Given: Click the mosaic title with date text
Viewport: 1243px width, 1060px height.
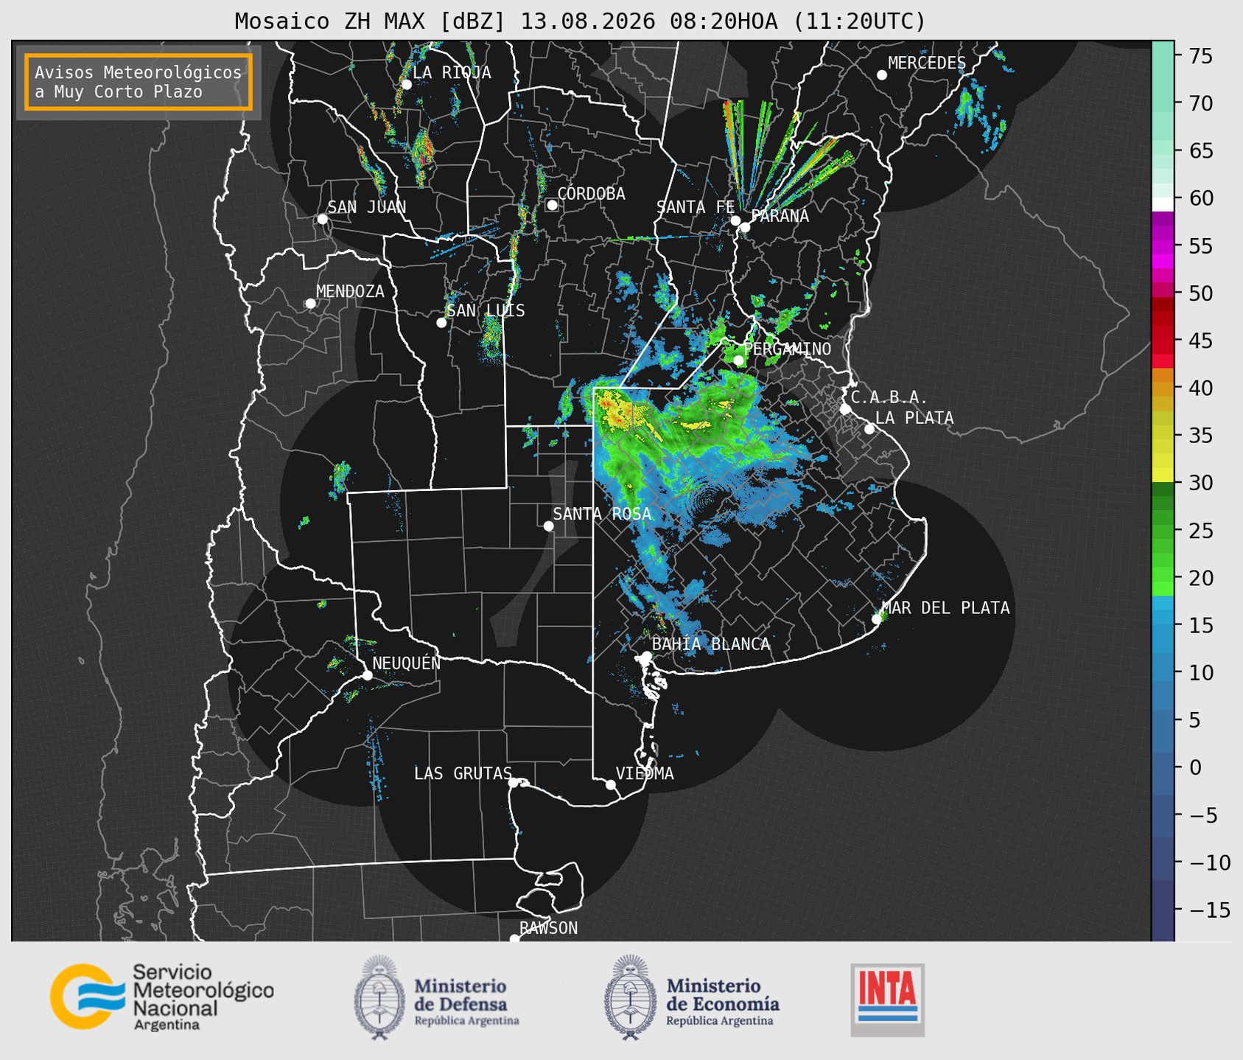Looking at the screenshot, I should coord(580,21).
